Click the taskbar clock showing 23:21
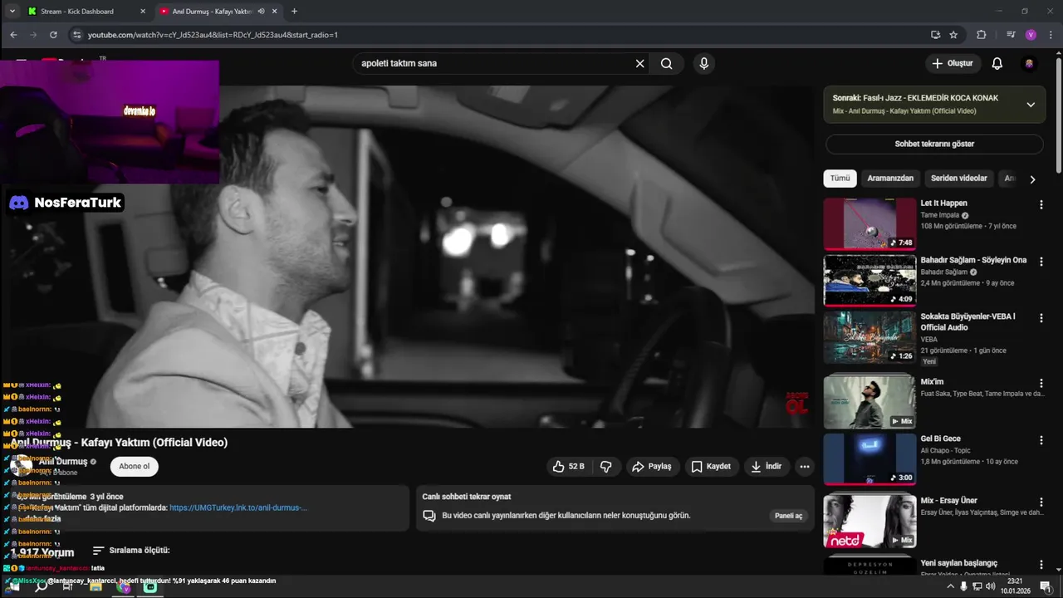The height and width of the screenshot is (598, 1063). (x=1014, y=586)
